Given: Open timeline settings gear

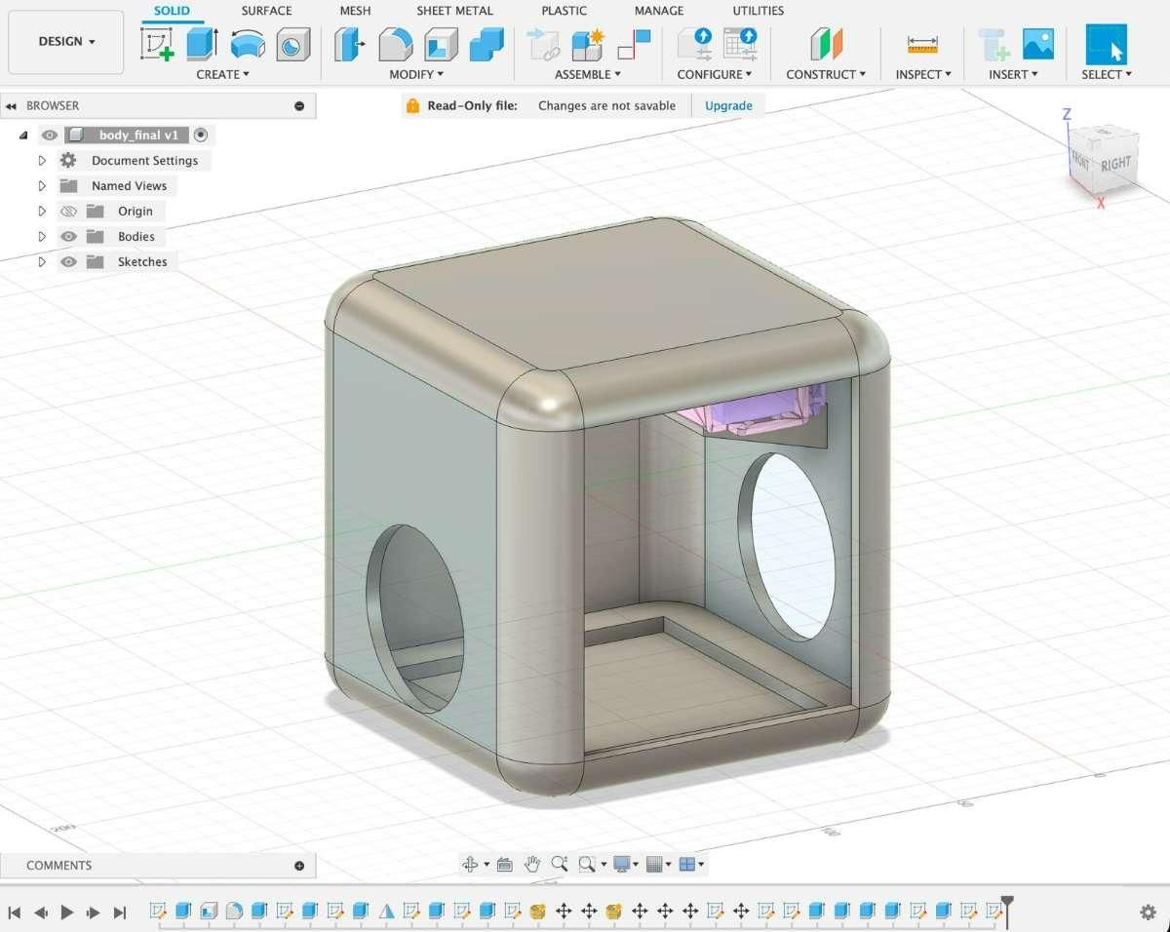Looking at the screenshot, I should [x=1148, y=913].
